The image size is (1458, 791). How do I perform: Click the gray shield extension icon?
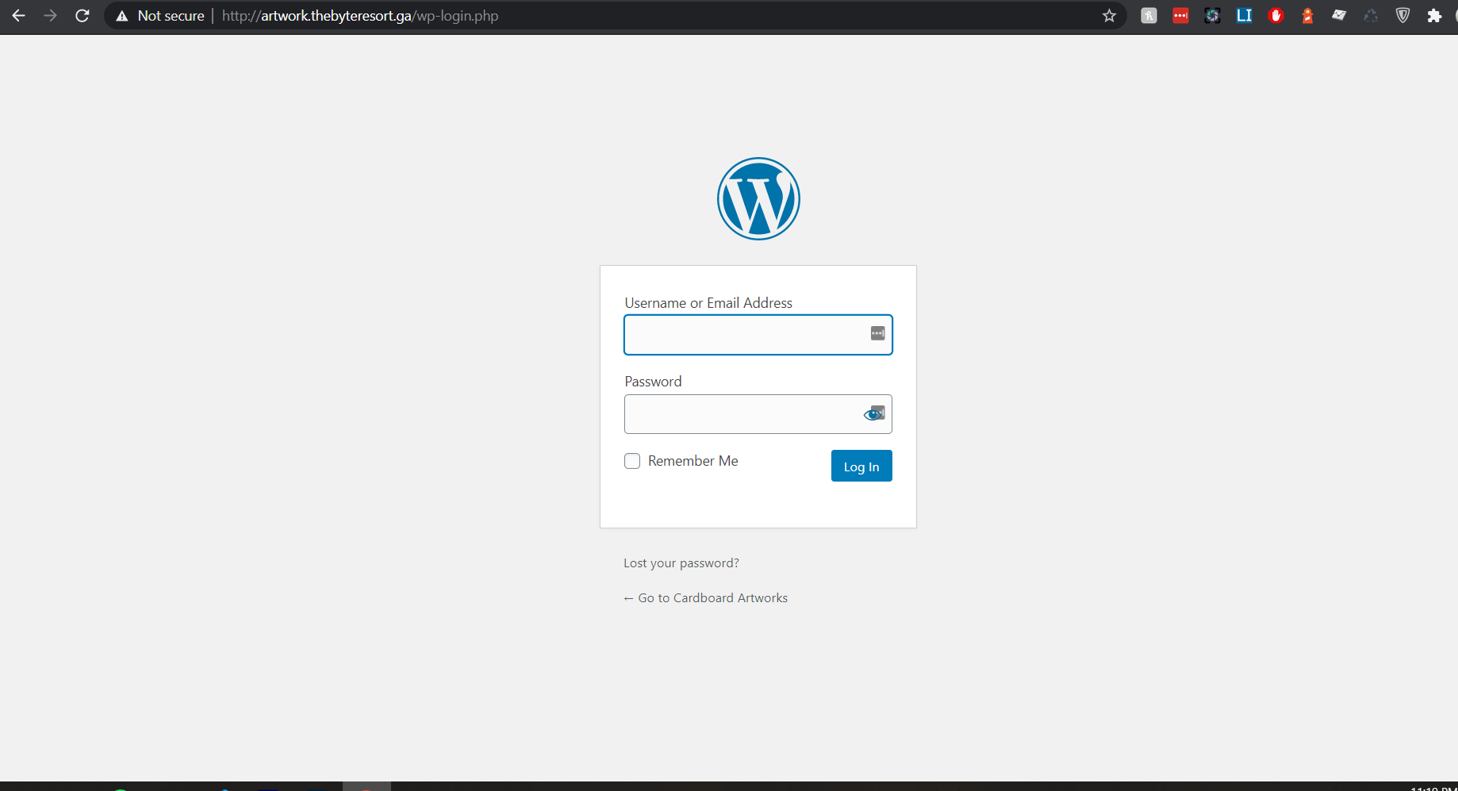coord(1402,16)
